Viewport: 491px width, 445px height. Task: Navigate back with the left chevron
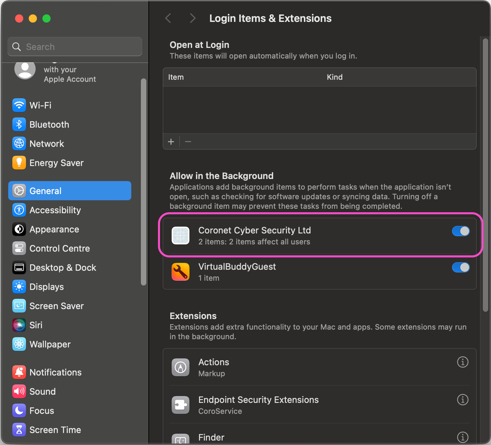pos(168,18)
